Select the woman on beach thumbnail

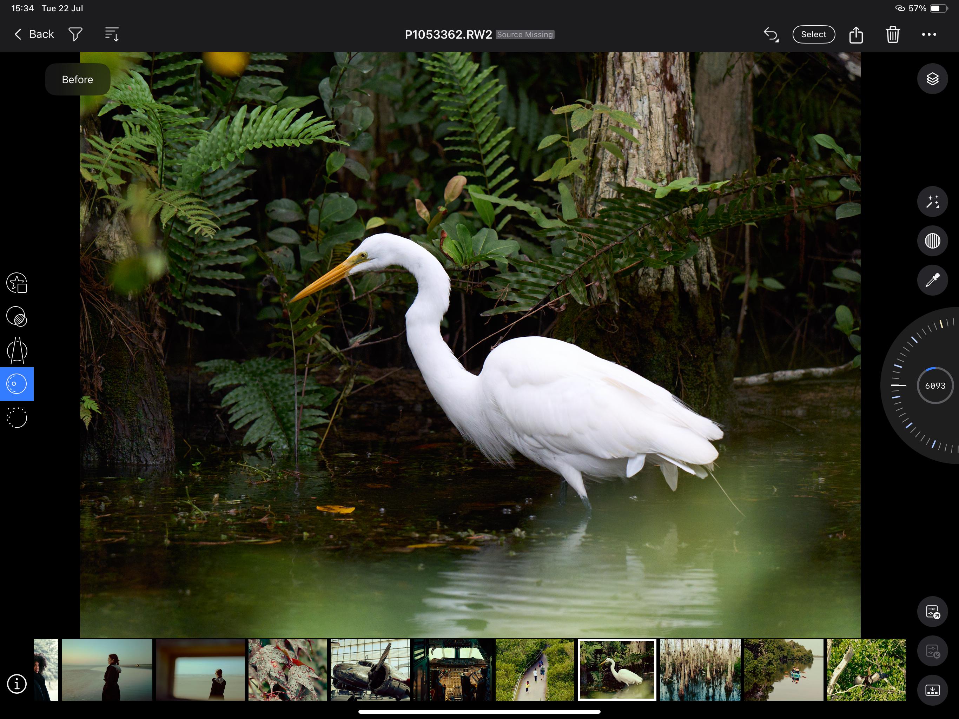tap(107, 669)
